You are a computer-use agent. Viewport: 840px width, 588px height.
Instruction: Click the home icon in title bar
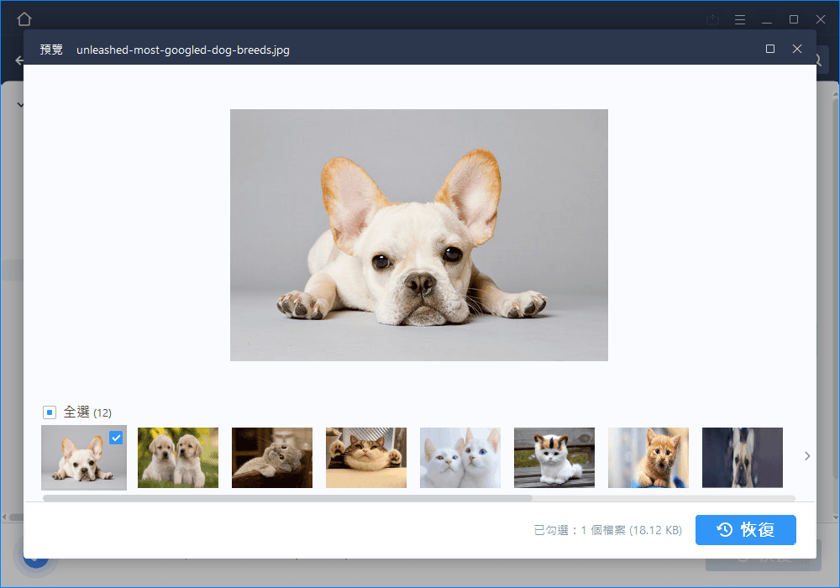tap(24, 18)
